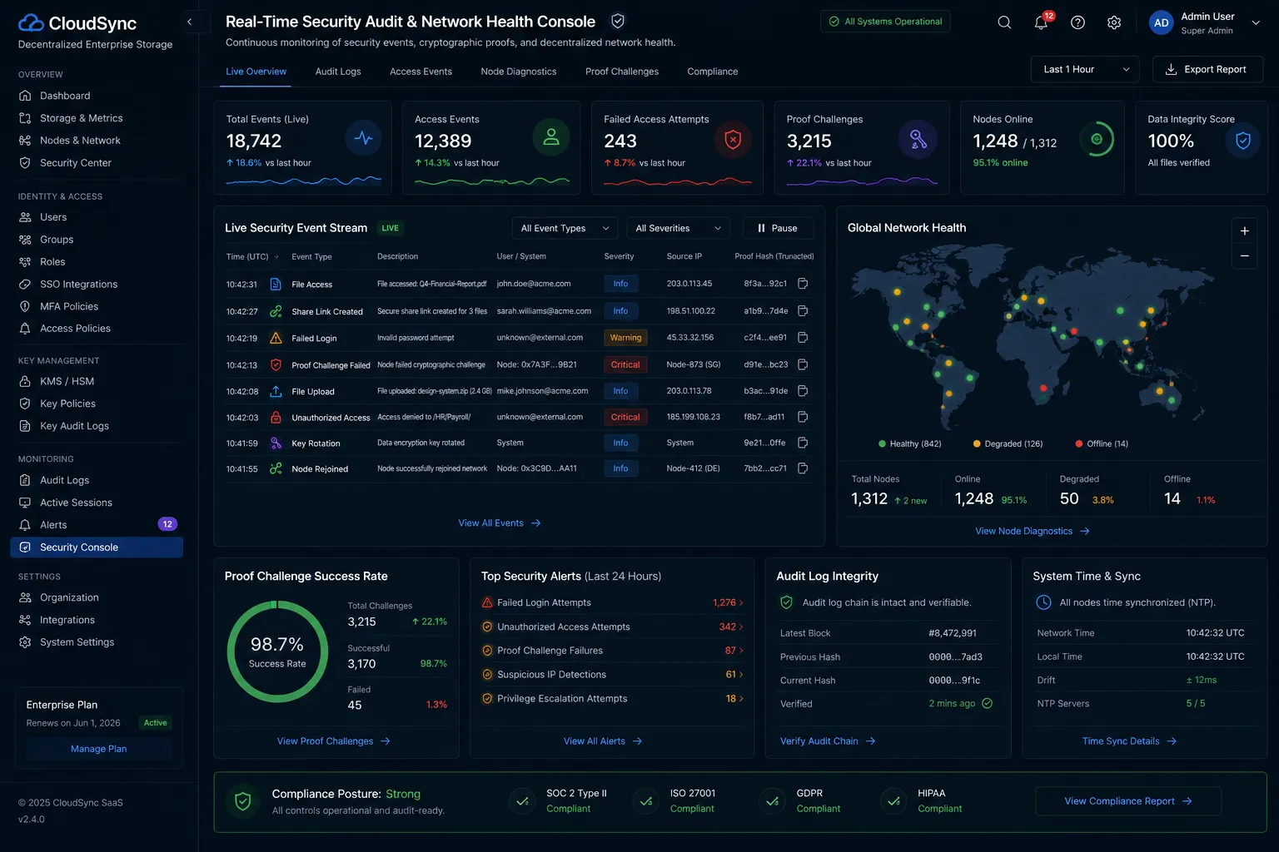1279x852 pixels.
Task: Switch to the Access Events tab
Action: tap(421, 72)
